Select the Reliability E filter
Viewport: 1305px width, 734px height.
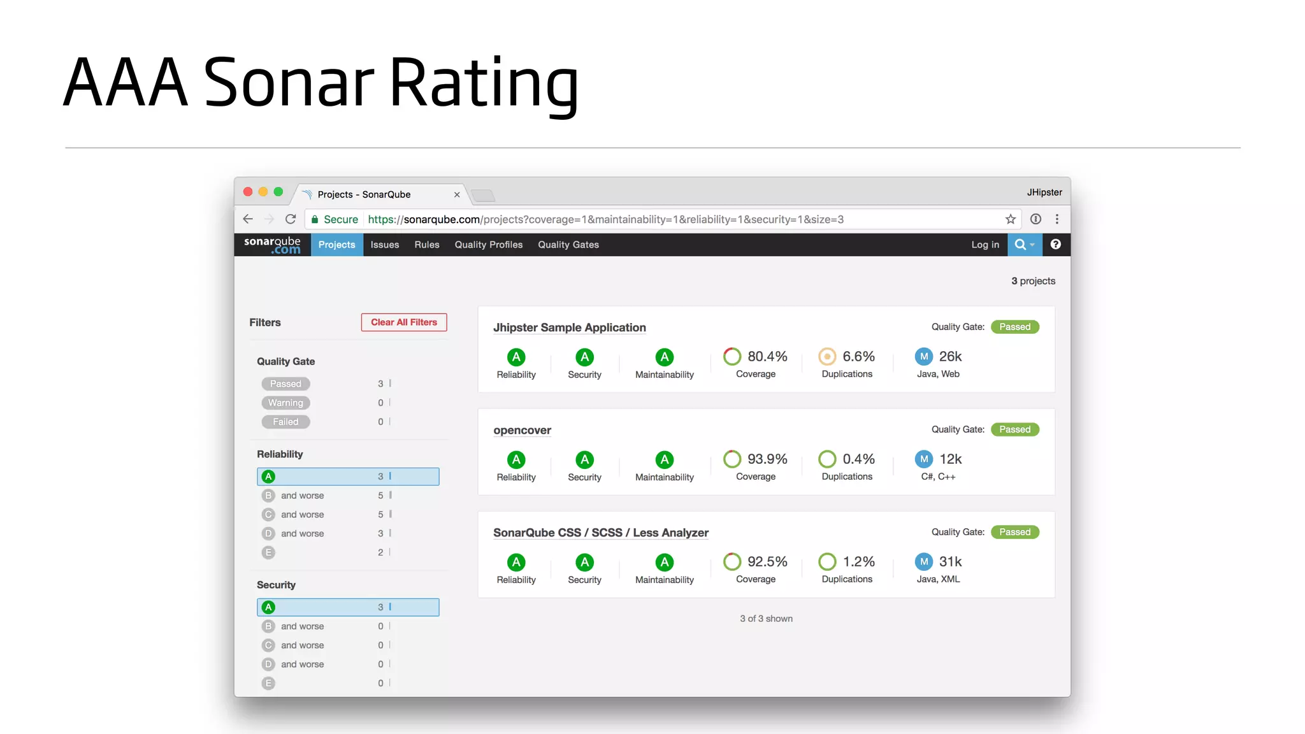(348, 553)
